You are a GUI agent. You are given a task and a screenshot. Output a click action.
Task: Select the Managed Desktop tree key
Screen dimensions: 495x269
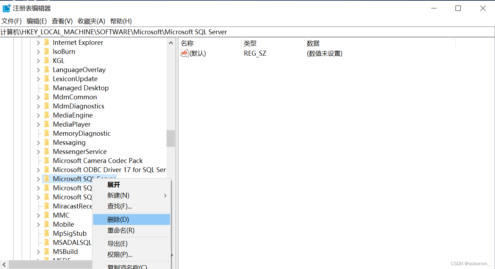click(x=81, y=88)
